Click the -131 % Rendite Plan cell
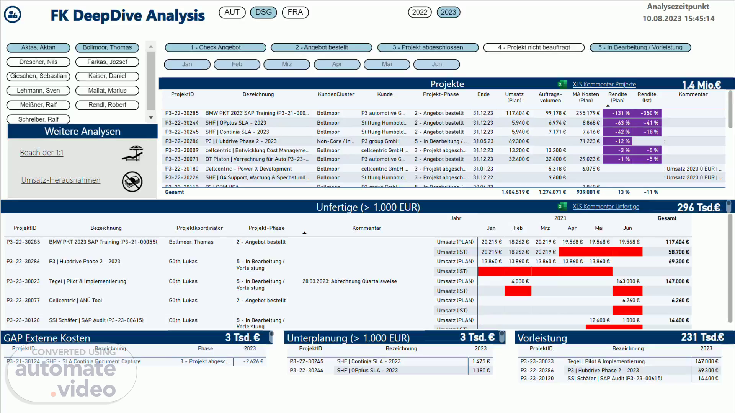Image resolution: width=735 pixels, height=413 pixels. click(617, 113)
